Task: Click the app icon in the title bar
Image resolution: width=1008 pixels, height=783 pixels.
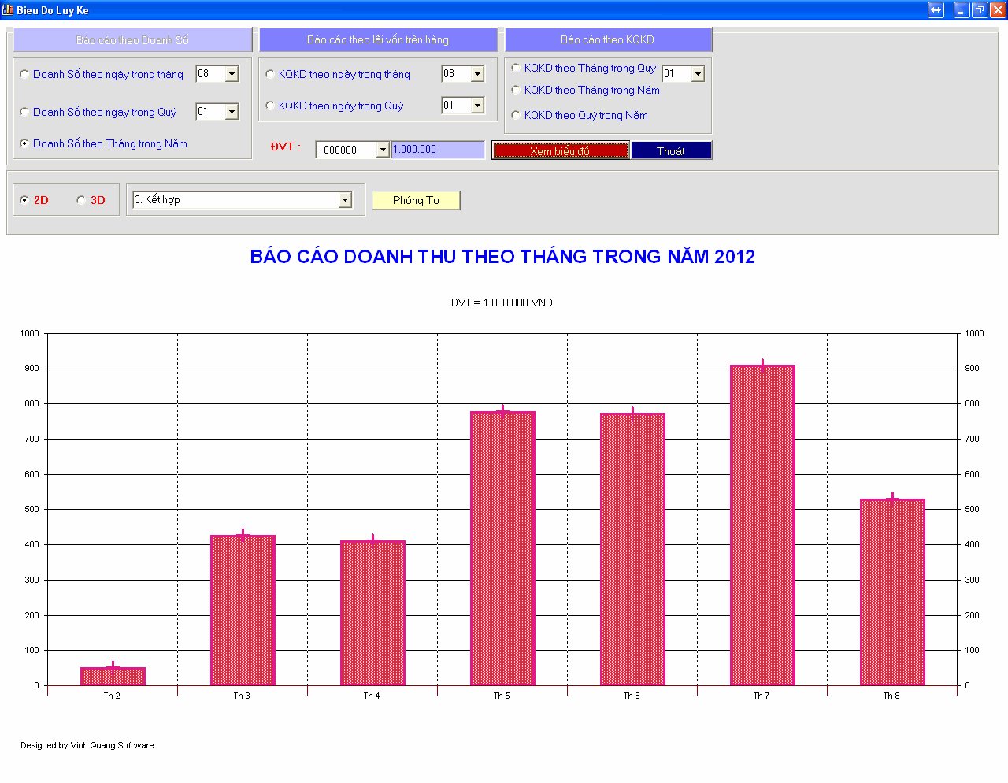Action: click(x=7, y=9)
